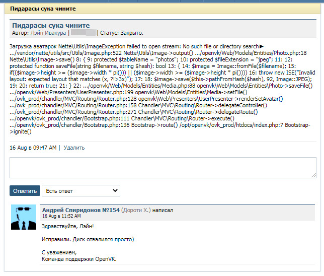The height and width of the screenshot is (276, 324).
Task: Click the ticket timestamp 16 Aug в 09:47 AM
Action: [33, 148]
